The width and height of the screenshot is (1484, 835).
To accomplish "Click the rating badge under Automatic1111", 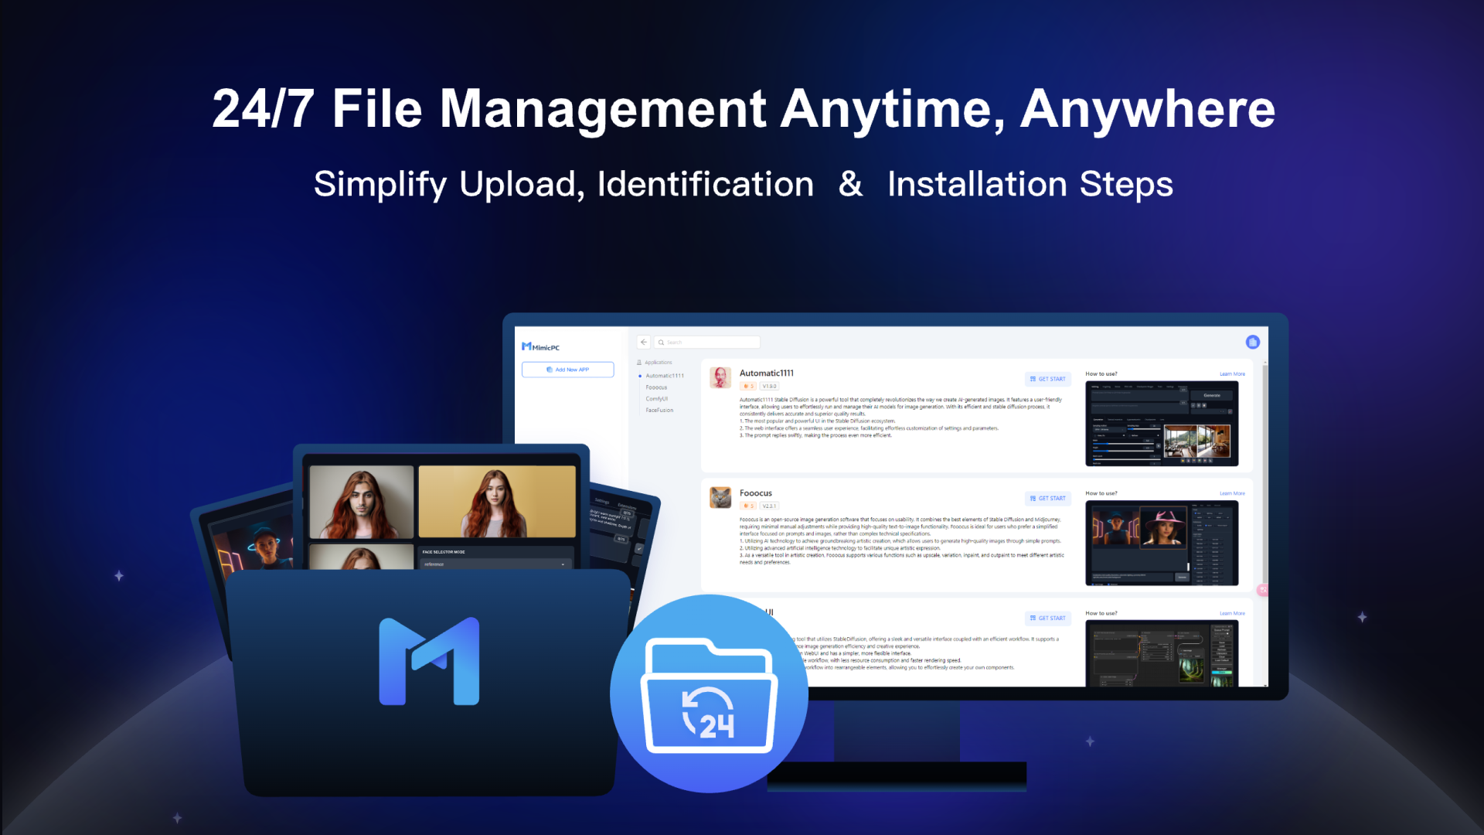I will click(x=747, y=387).
